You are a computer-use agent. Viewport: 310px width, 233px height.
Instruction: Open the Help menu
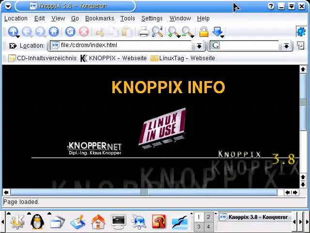pos(203,18)
